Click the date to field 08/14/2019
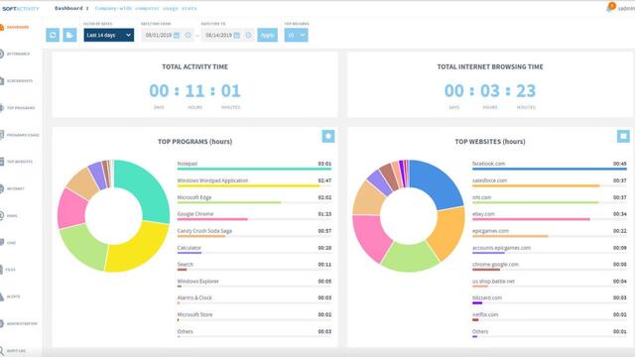This screenshot has height=357, width=635. 218,36
